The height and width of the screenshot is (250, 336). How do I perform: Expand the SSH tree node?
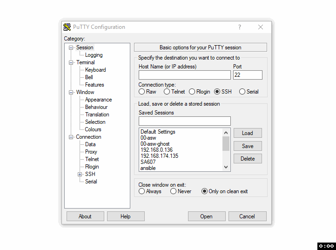(80, 174)
